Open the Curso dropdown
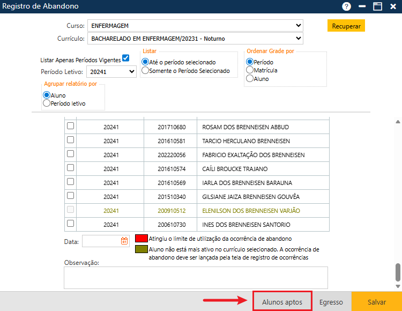 [x=196, y=26]
